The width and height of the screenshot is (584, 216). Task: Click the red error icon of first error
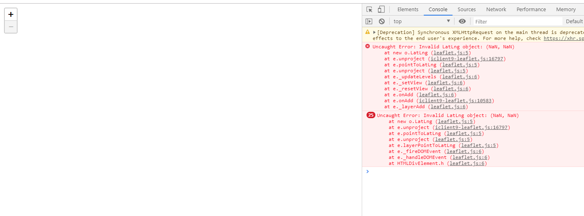[367, 46]
